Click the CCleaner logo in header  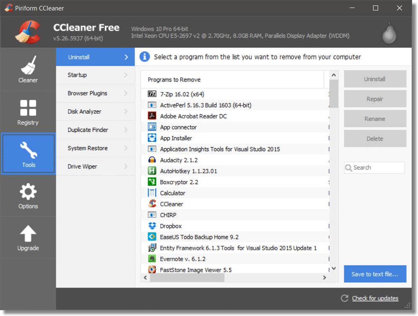tap(28, 32)
